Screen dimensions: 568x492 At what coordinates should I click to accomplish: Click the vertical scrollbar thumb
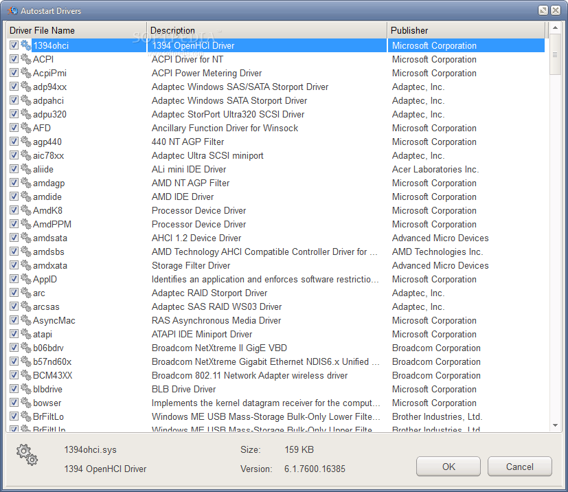[555, 55]
